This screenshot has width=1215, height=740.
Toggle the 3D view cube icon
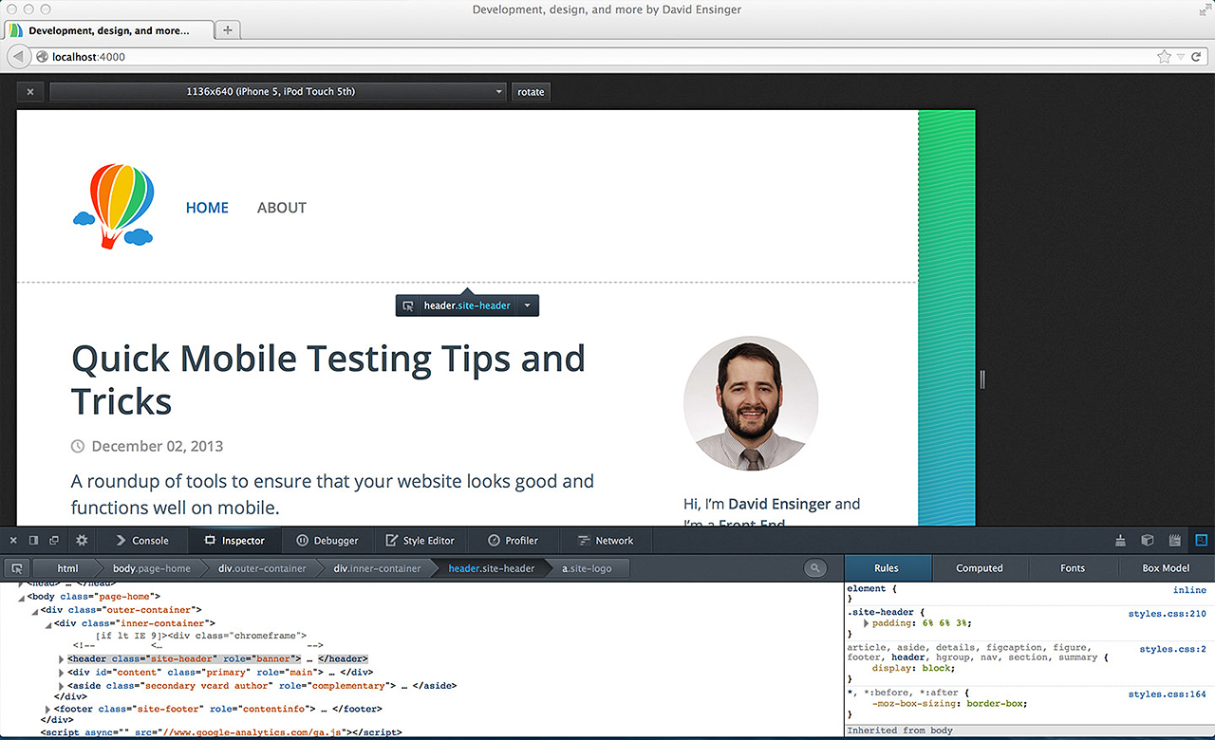point(1148,540)
